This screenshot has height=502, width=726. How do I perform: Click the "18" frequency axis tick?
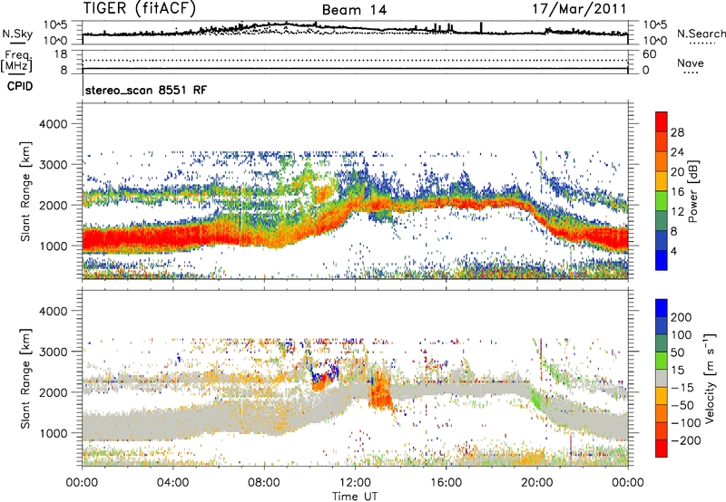[x=61, y=54]
